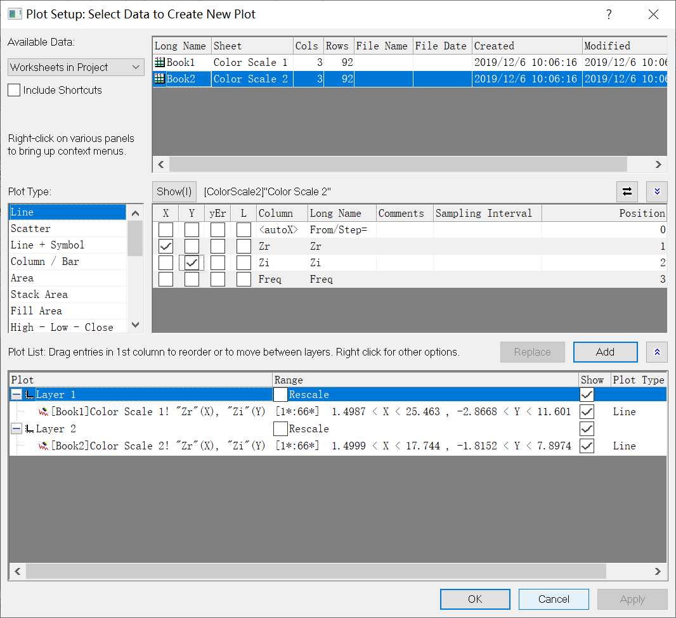The image size is (676, 618).
Task: Click data list horizontal scrollbar thumb
Action: point(398,164)
